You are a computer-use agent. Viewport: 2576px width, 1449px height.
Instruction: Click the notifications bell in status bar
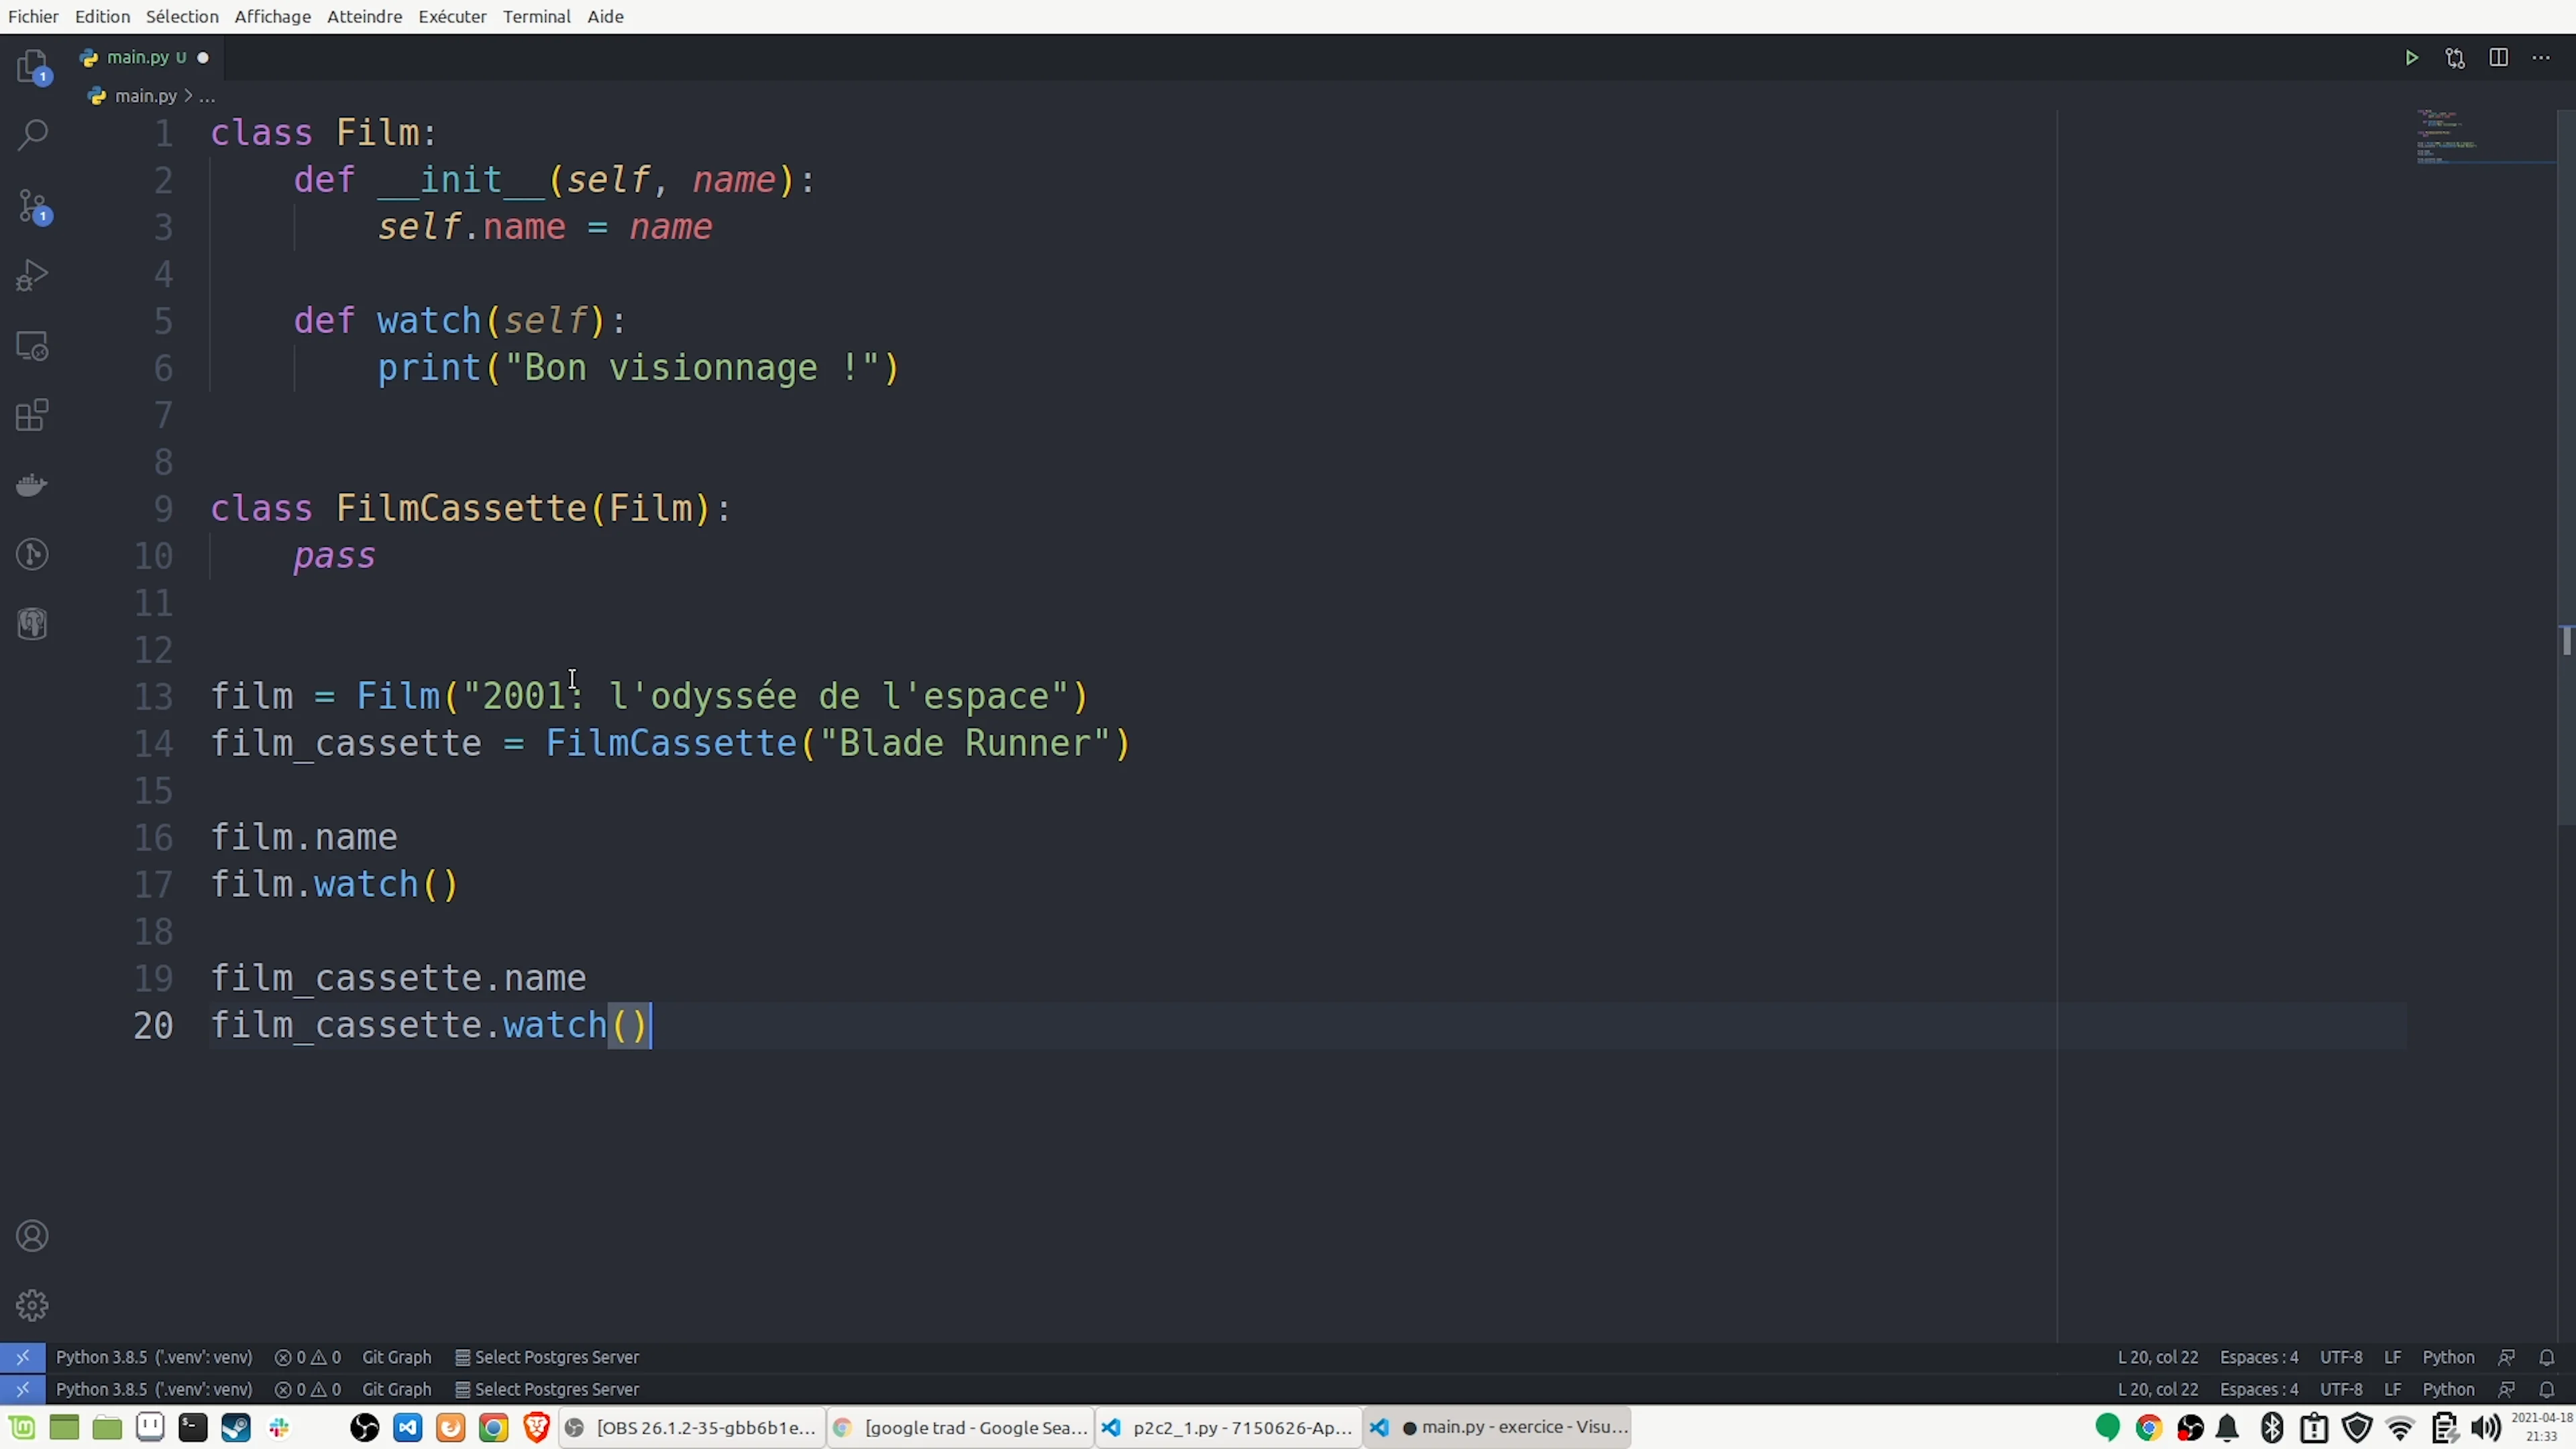pos(2547,1357)
